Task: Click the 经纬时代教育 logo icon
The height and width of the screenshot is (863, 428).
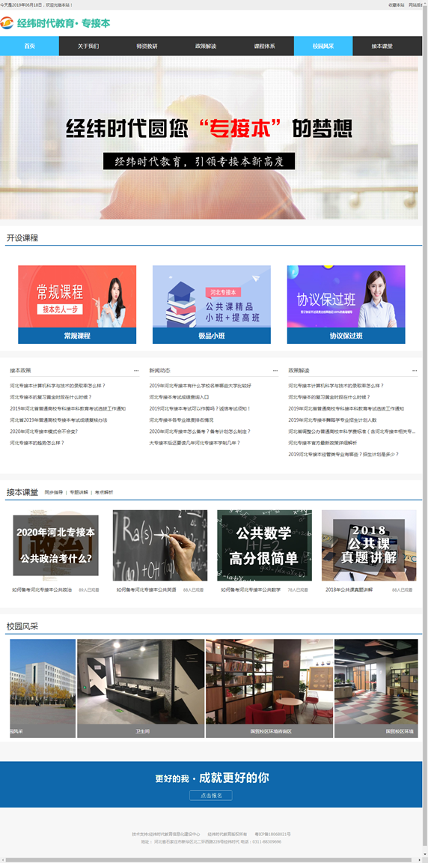Action: [x=7, y=24]
